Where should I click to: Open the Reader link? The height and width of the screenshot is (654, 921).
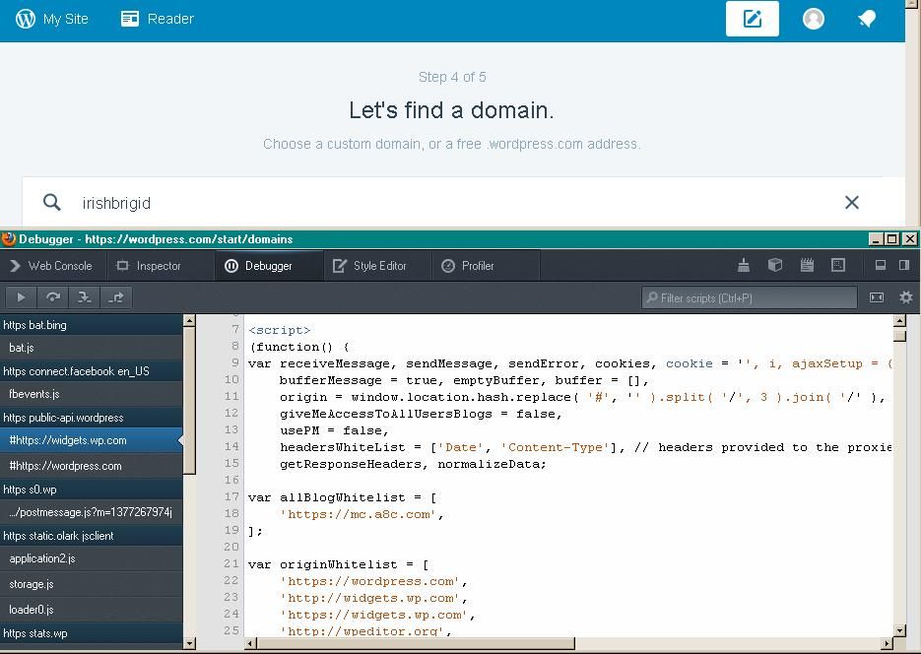click(158, 19)
